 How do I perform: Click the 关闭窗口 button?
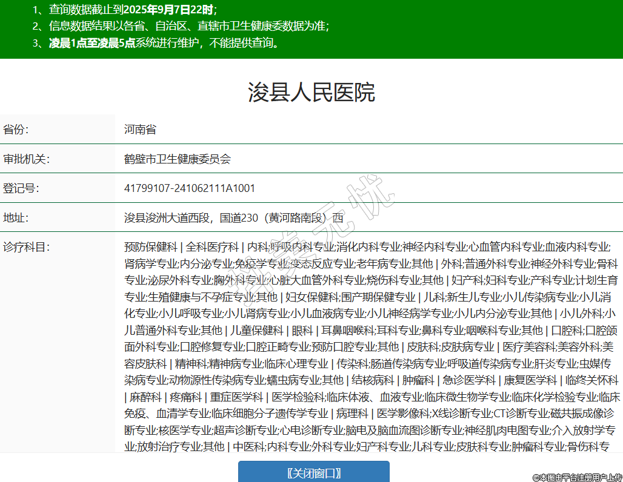tap(313, 472)
